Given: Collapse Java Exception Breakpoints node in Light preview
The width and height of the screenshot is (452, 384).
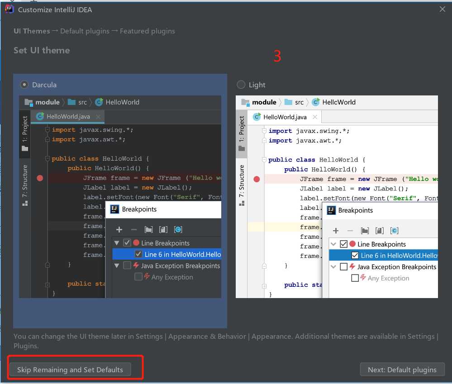Looking at the screenshot, I should tap(333, 267).
